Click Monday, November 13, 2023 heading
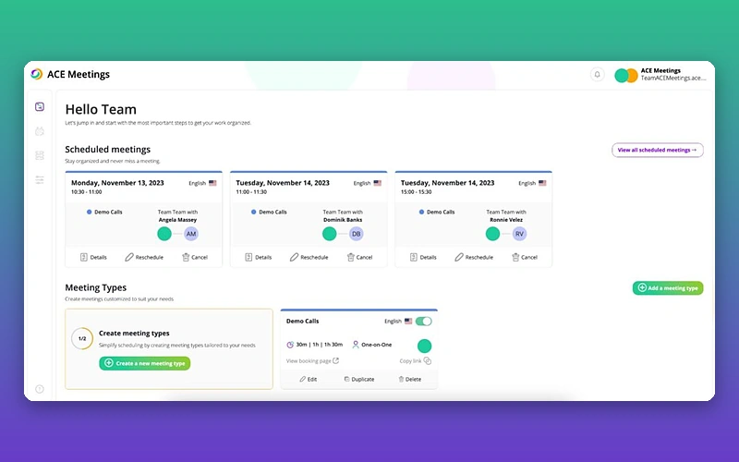Screen dimensions: 739x462 117,183
